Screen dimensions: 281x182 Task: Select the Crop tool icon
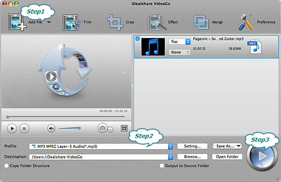pos(115,22)
